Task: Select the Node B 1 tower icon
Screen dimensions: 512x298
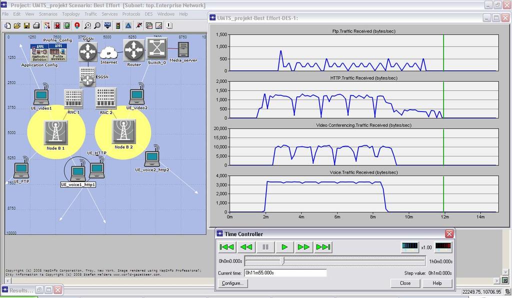Action: (56, 132)
